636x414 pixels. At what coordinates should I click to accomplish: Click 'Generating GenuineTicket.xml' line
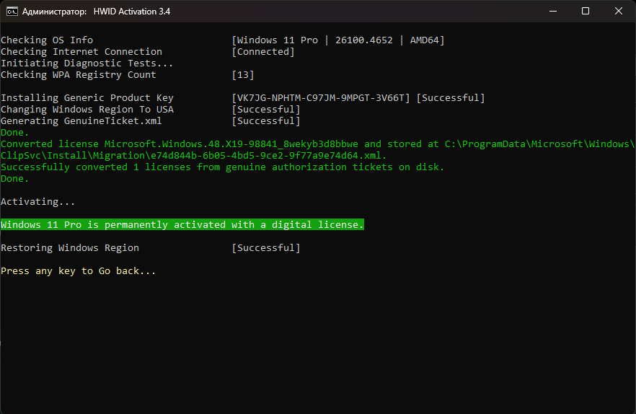pyautogui.click(x=81, y=121)
